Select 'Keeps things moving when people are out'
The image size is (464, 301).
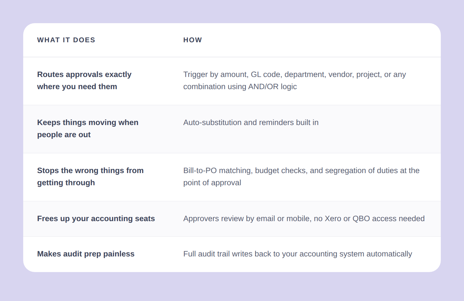pos(88,129)
